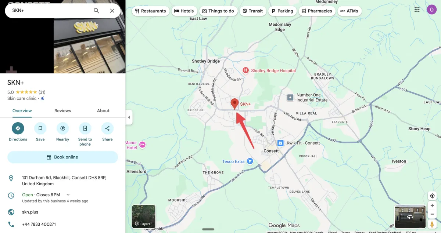Save SKN+ to a list
This screenshot has height=233, width=441.
click(40, 128)
